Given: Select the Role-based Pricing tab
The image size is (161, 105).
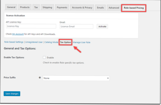Looking at the screenshot, I should [134, 8].
